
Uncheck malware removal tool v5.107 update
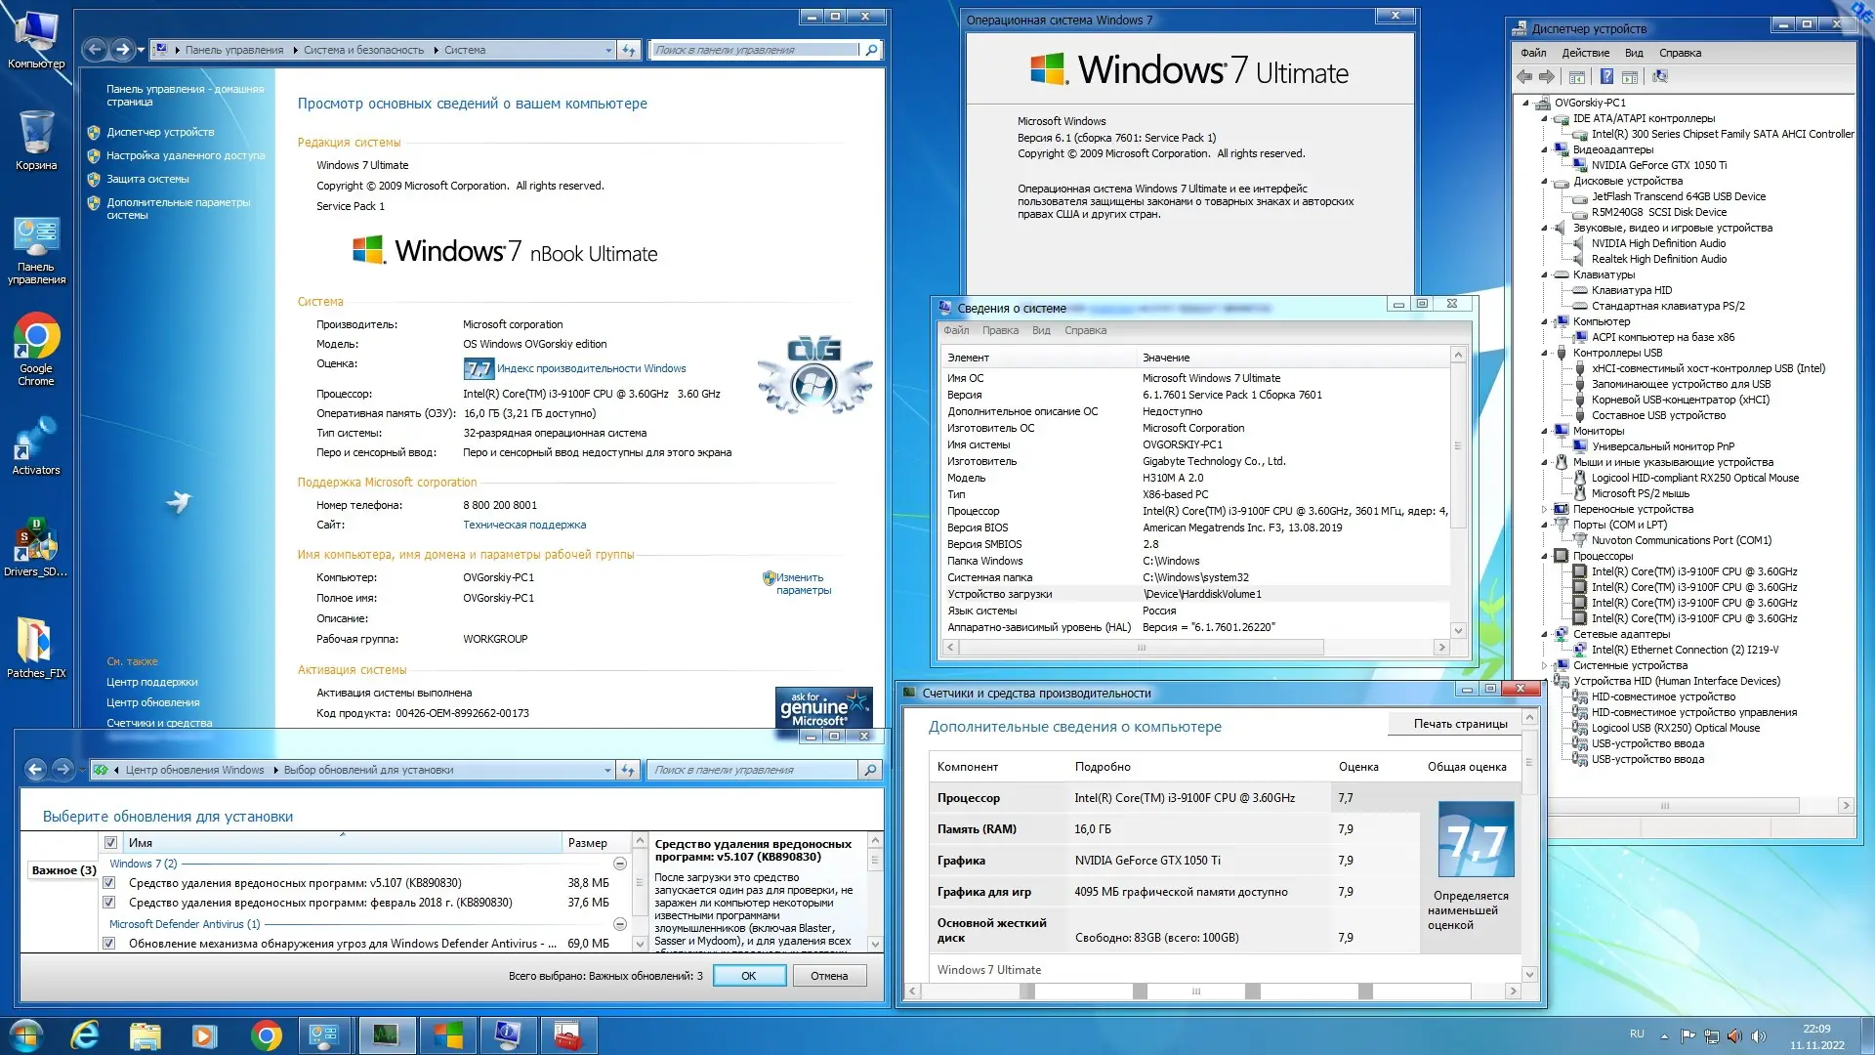point(109,883)
